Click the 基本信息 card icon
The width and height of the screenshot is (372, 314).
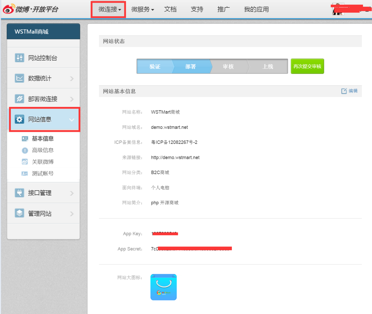click(x=25, y=139)
